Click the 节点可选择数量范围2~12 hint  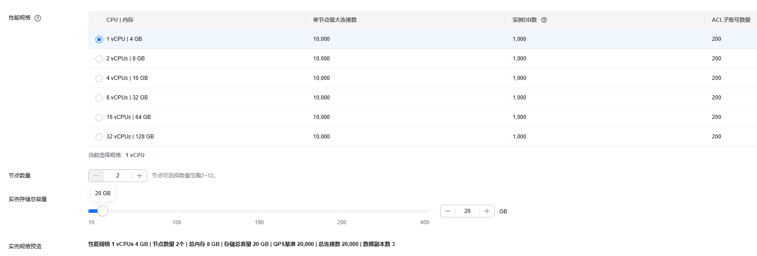point(184,176)
